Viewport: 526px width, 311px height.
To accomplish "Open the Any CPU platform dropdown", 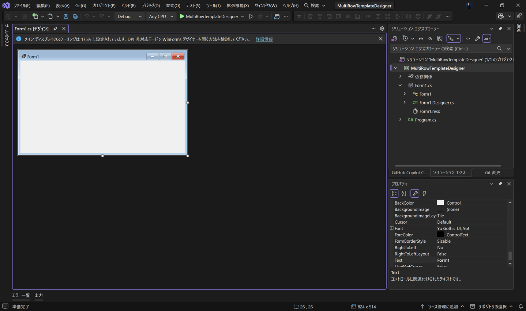I will click(x=161, y=16).
